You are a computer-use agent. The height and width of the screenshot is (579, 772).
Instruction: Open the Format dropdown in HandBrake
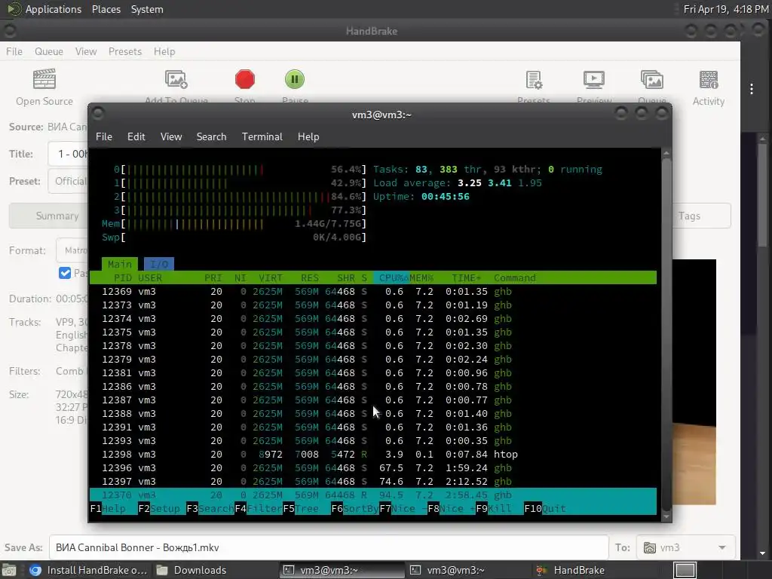click(x=72, y=250)
